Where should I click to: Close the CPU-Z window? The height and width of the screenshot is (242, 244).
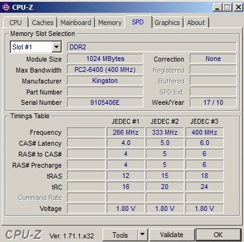click(238, 7)
